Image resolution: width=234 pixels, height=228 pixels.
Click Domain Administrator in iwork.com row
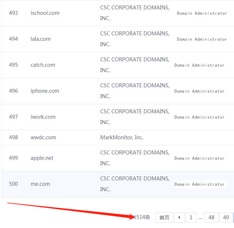(199, 117)
